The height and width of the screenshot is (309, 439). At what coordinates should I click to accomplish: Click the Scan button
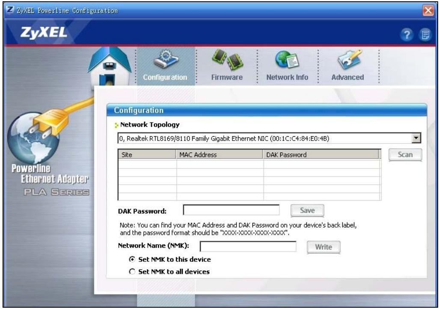[405, 154]
